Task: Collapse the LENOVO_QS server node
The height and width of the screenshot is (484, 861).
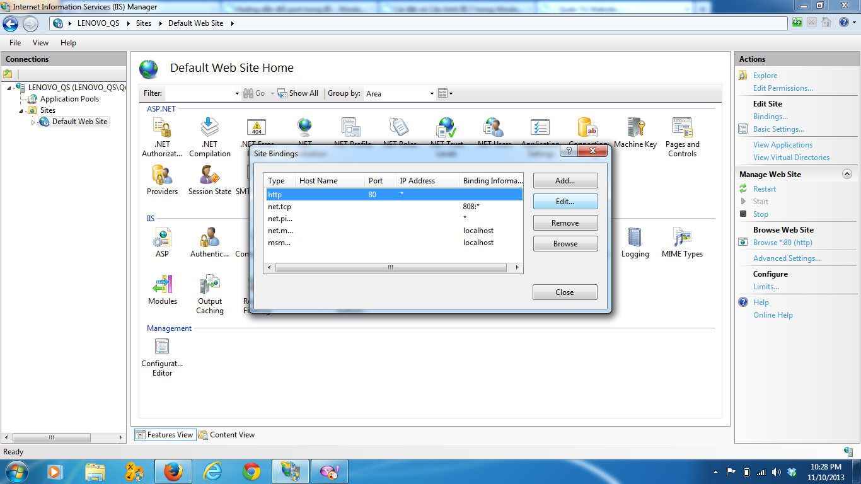Action: (9, 88)
